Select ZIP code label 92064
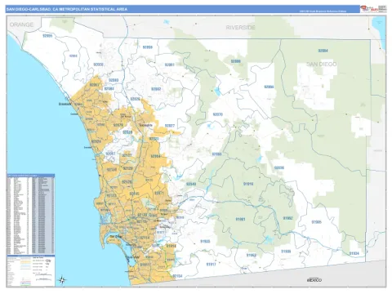The width and height of the screenshot is (392, 294). (x=155, y=156)
